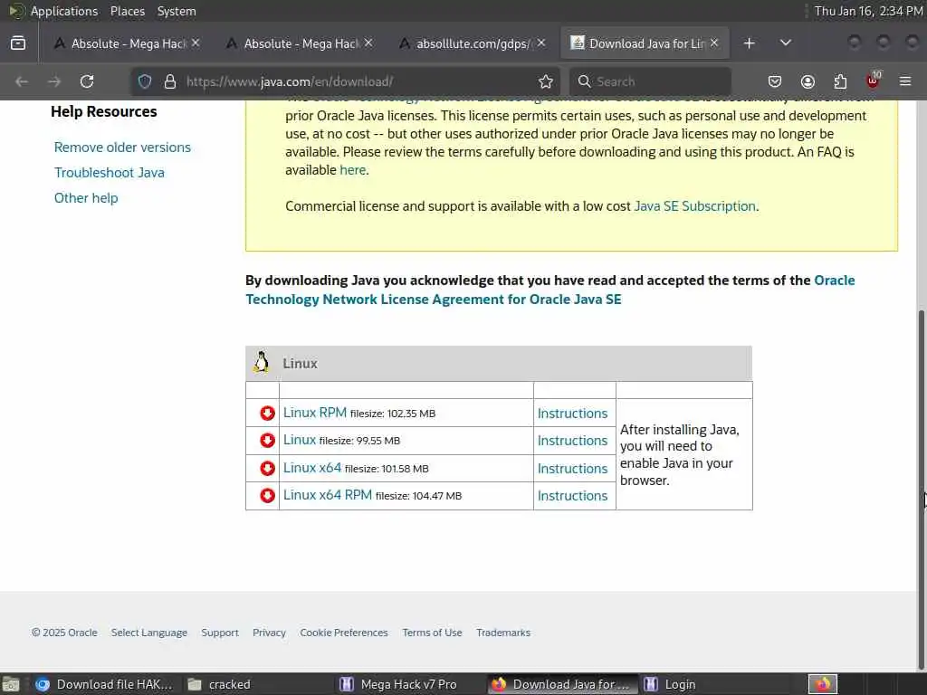927x695 pixels.
Task: Open Instructions for Linux x64 RPM
Action: (x=572, y=495)
